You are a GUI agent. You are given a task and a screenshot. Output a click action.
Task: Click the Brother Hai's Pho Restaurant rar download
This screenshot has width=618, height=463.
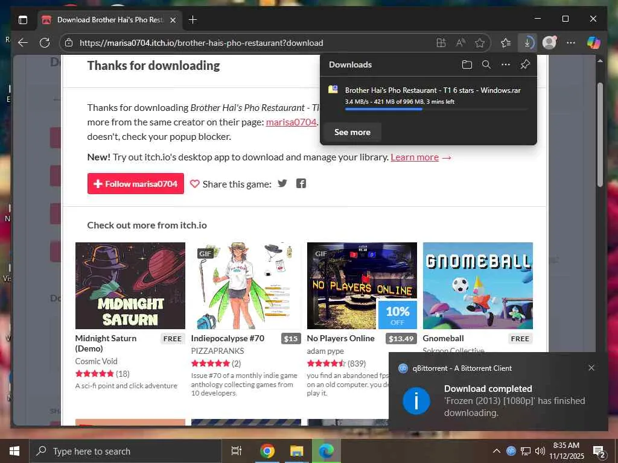433,90
